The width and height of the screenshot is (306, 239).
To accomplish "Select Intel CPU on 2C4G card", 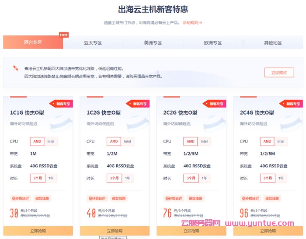I will (281, 141).
